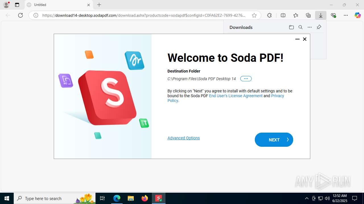Show hidden system tray icons

click(307, 198)
